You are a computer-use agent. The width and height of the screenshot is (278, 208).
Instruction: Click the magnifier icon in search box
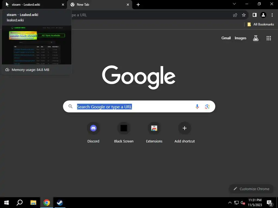[x=71, y=106]
